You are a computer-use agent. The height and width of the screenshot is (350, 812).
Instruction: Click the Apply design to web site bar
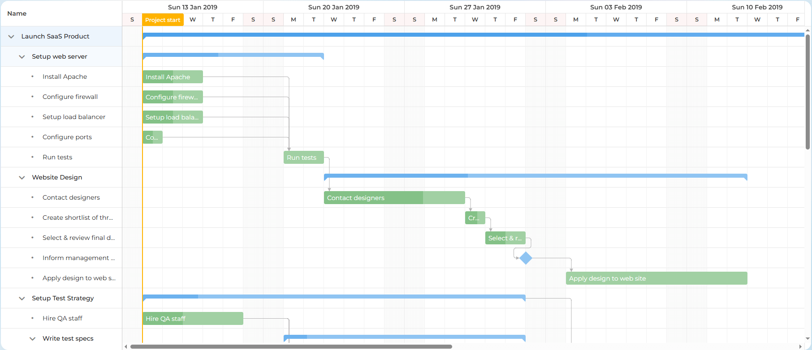[656, 278]
